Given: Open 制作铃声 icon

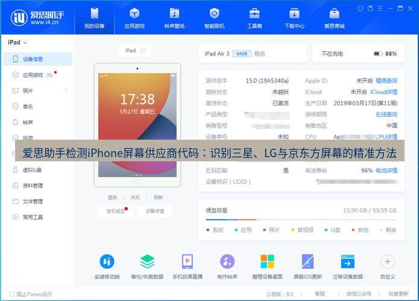Looking at the screenshot, I should (x=227, y=261).
